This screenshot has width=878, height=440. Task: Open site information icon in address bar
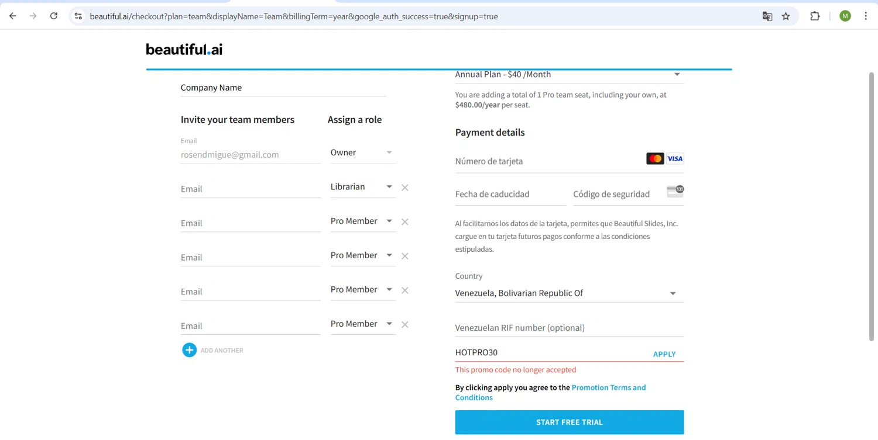[78, 16]
